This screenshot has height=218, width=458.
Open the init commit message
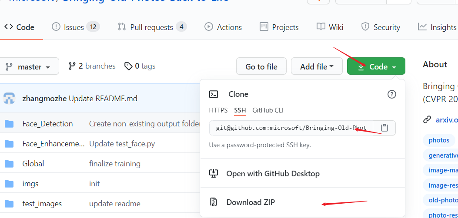tap(94, 184)
